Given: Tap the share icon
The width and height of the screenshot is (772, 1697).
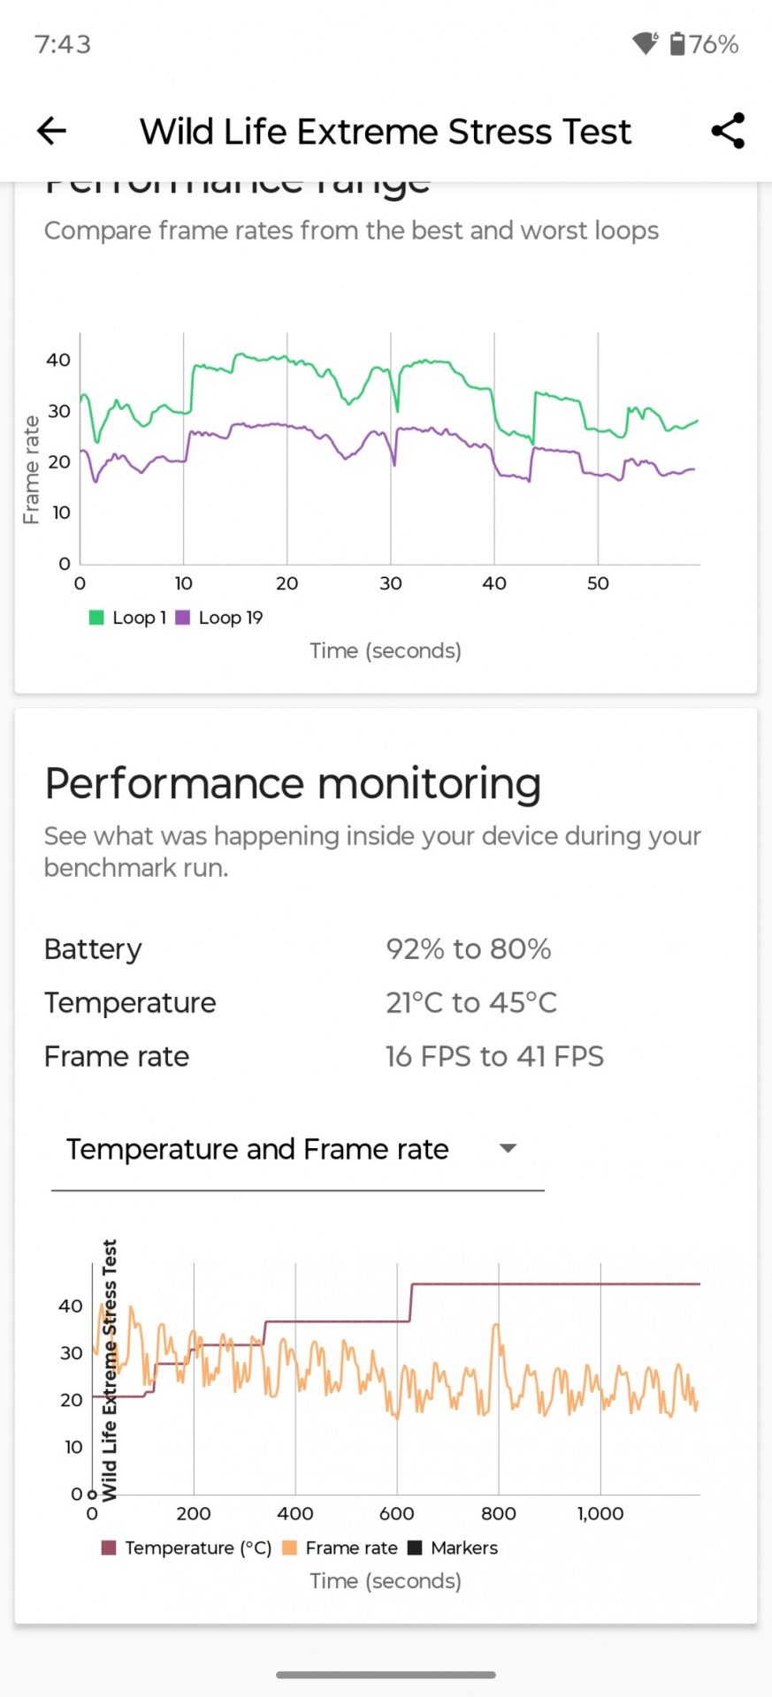Looking at the screenshot, I should click(728, 131).
